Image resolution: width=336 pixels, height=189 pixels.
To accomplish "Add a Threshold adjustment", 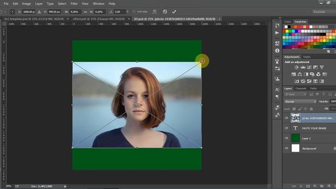I will coord(309,81).
